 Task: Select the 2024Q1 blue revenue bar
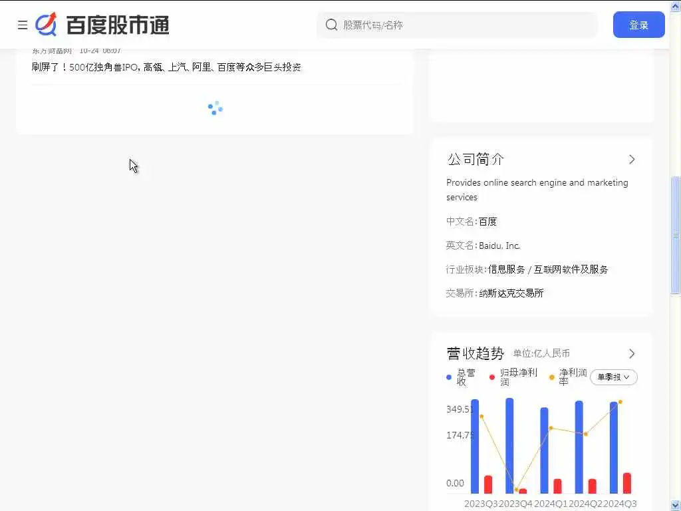(544, 450)
